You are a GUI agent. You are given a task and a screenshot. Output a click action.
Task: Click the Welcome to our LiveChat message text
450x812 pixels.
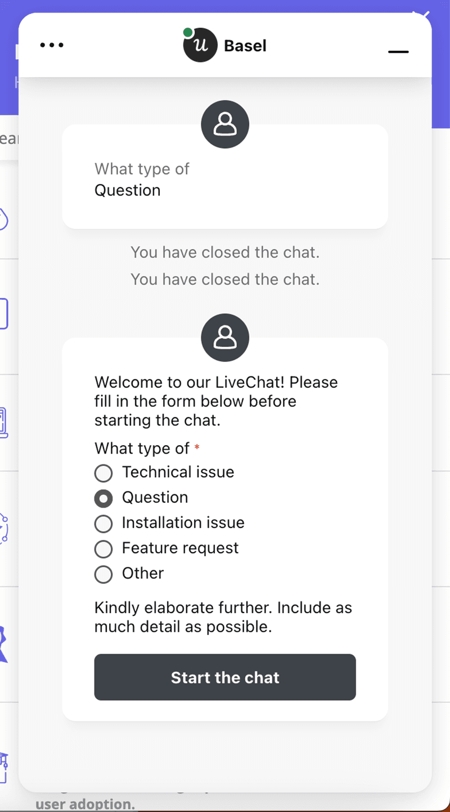(216, 401)
